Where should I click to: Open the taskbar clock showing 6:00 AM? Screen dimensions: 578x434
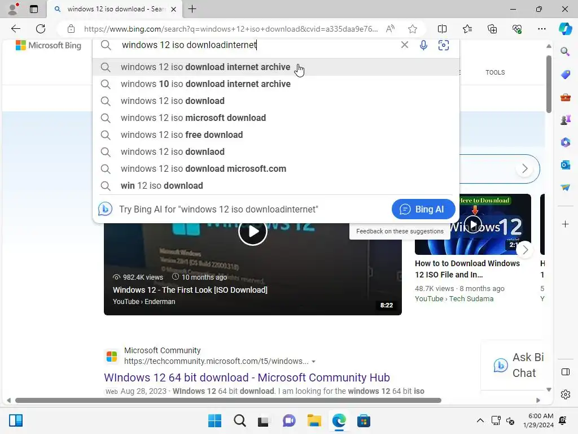[538, 420]
